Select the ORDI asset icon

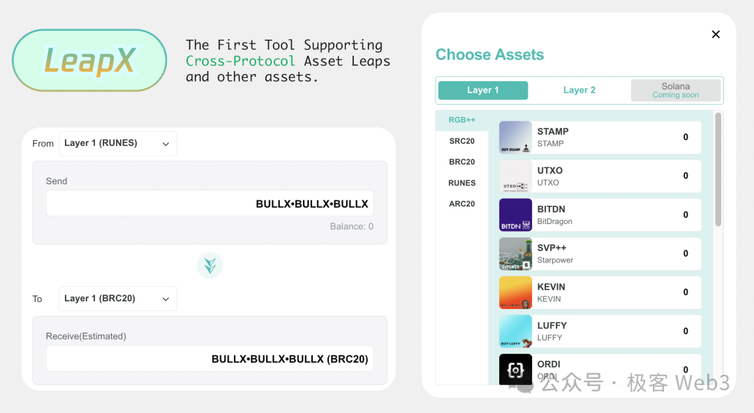point(515,369)
